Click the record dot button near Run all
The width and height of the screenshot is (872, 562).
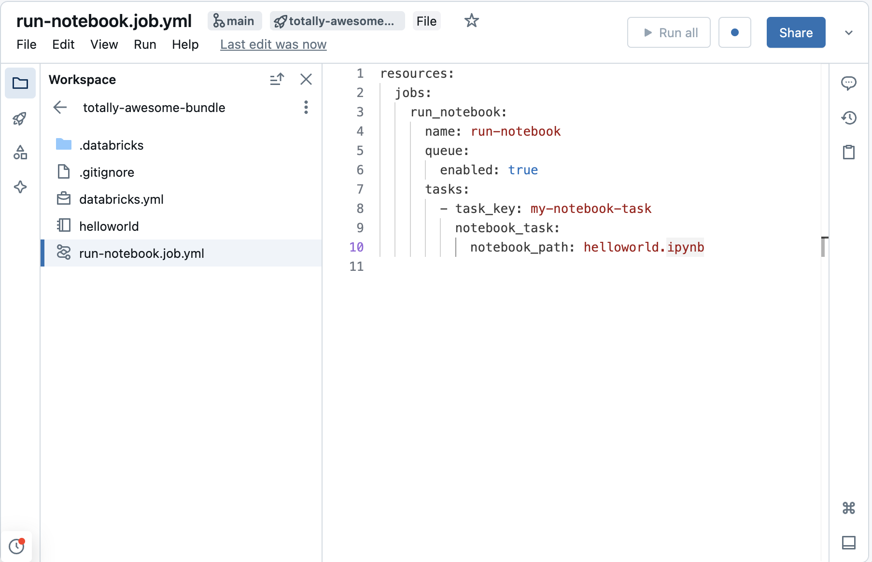(734, 32)
